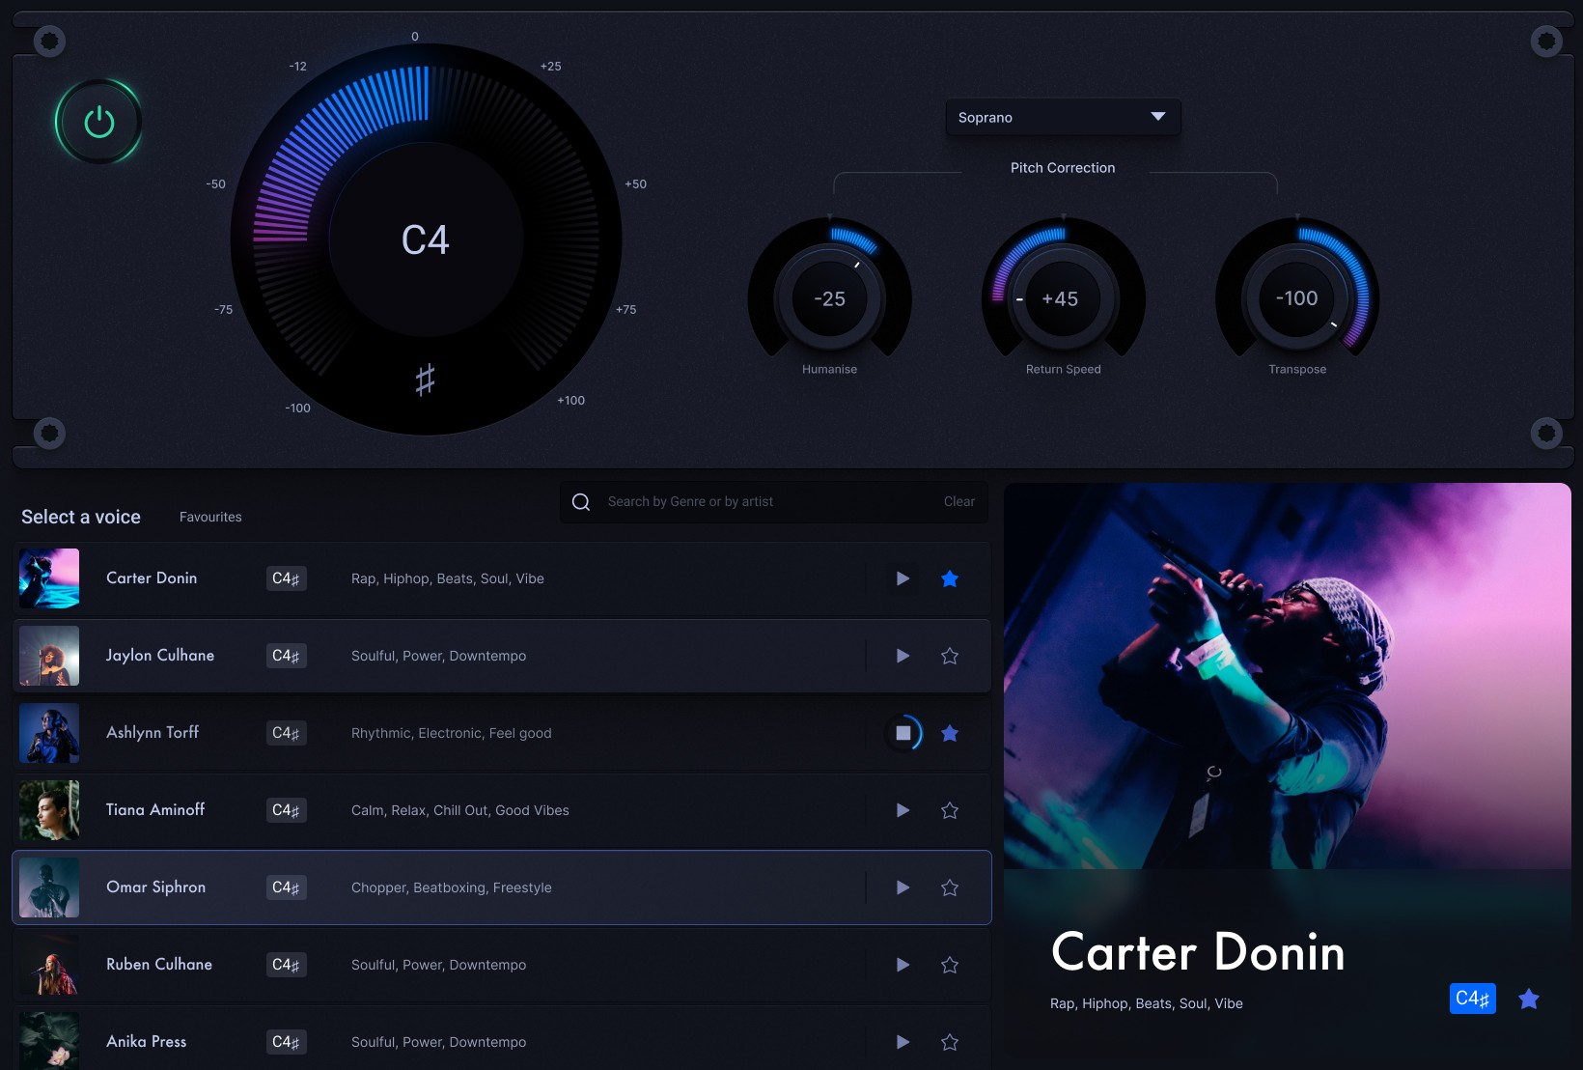Click the power button to bypass the plugin
Viewport: 1583px width, 1070px height.
(98, 122)
